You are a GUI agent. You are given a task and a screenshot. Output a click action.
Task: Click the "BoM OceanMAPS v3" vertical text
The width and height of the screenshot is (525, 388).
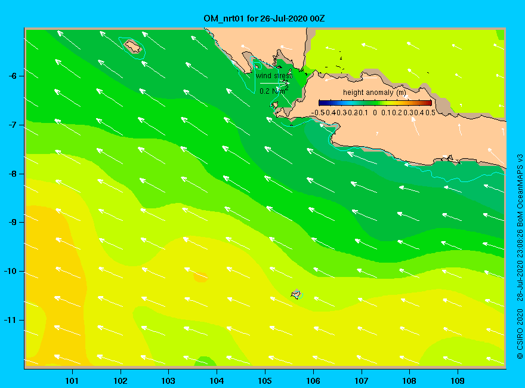coord(520,190)
